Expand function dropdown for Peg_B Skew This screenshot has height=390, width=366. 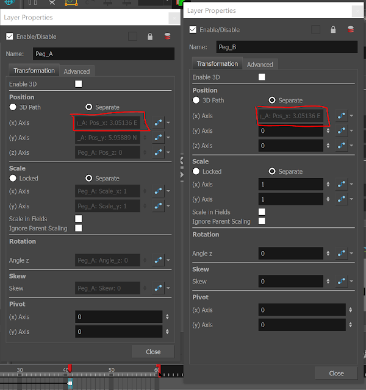pyautogui.click(x=351, y=282)
